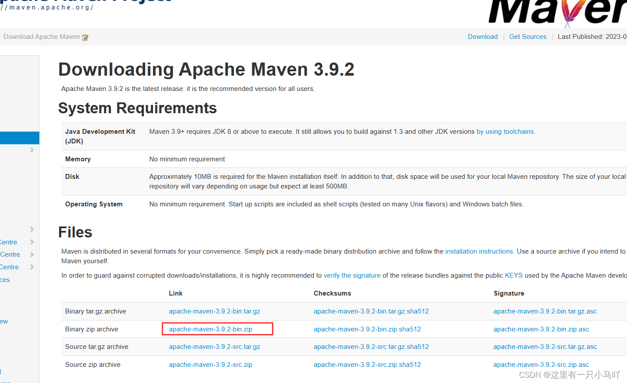627x383 pixels.
Task: Click the 'Java Development Kit (JDK)' row label
Action: pyautogui.click(x=100, y=136)
